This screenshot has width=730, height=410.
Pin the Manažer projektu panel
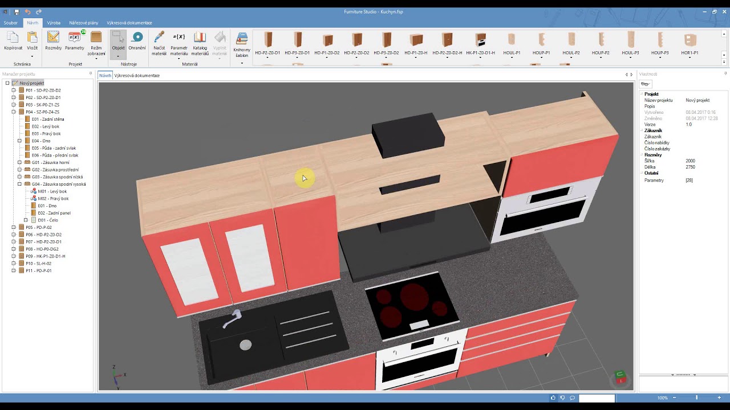pos(91,74)
